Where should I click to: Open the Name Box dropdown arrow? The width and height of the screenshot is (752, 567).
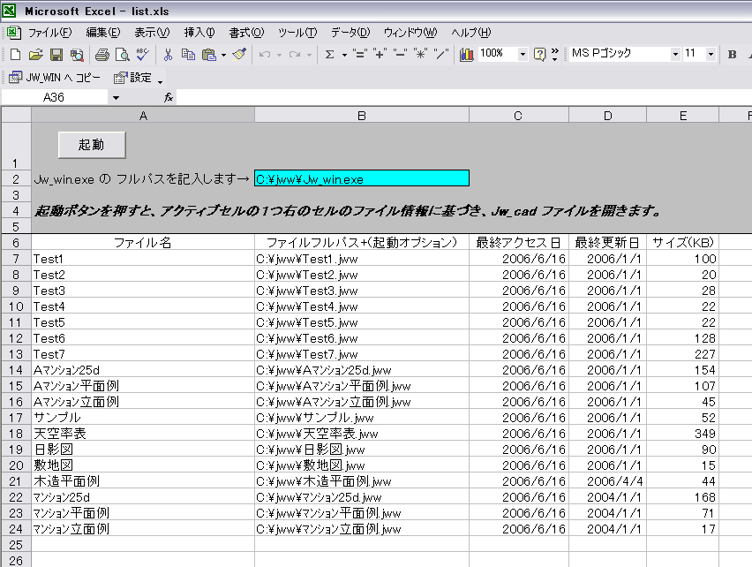coord(116,98)
